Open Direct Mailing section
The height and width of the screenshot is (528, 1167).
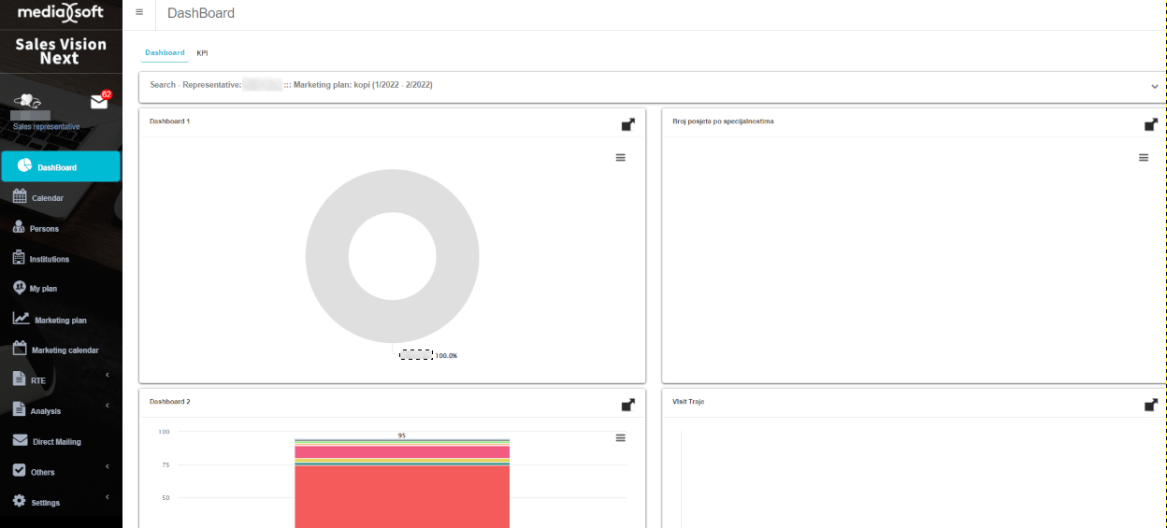pos(56,441)
